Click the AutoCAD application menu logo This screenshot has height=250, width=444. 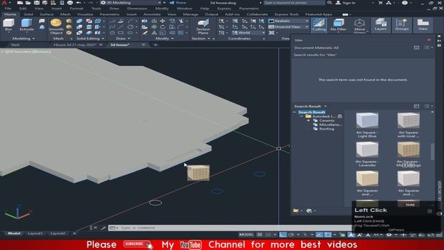4,3
